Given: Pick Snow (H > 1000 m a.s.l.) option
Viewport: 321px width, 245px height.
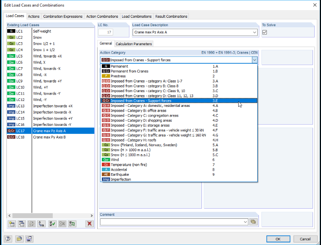Looking at the screenshot, I should point(179,150).
